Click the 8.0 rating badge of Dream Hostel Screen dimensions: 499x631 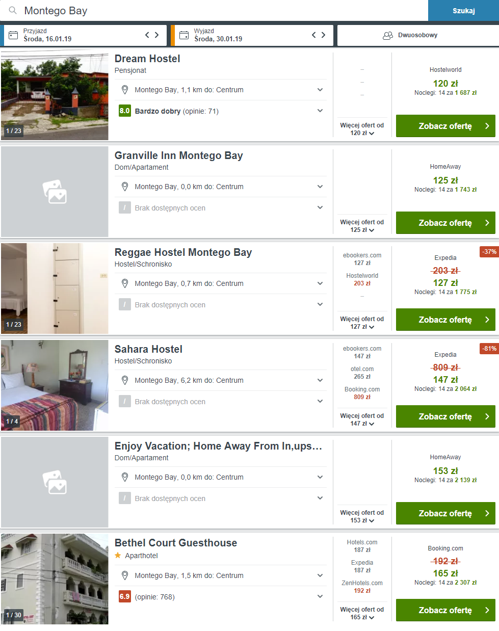click(x=124, y=111)
